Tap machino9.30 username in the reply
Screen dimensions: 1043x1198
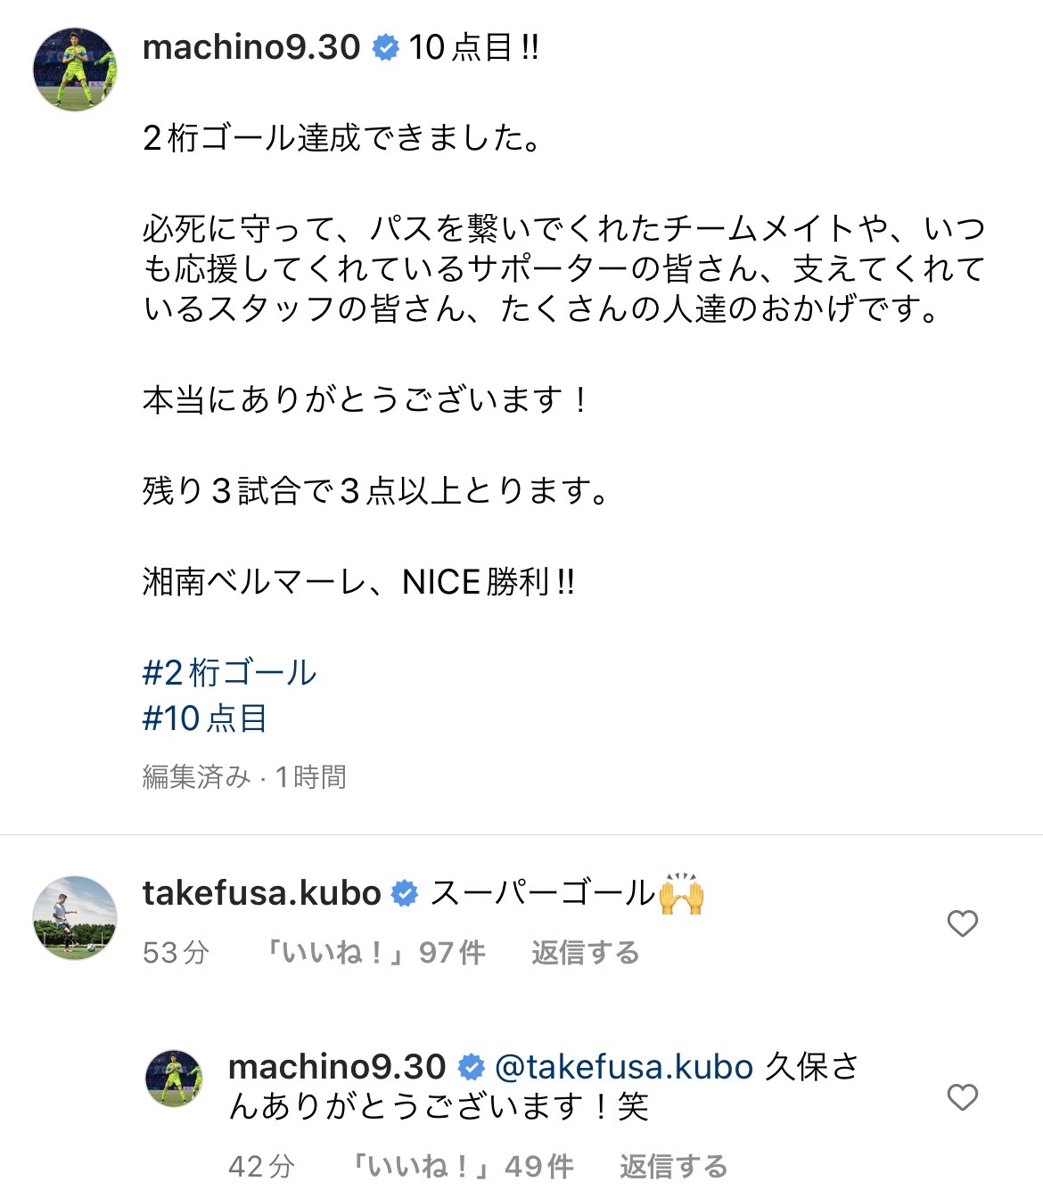point(337,1067)
